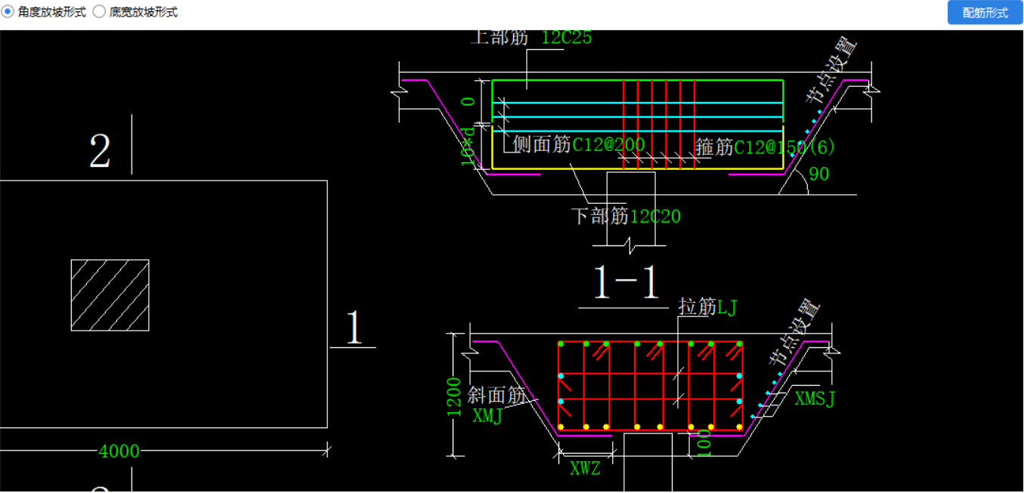Click 节点设置 in upper section
1024x493 pixels.
click(832, 70)
